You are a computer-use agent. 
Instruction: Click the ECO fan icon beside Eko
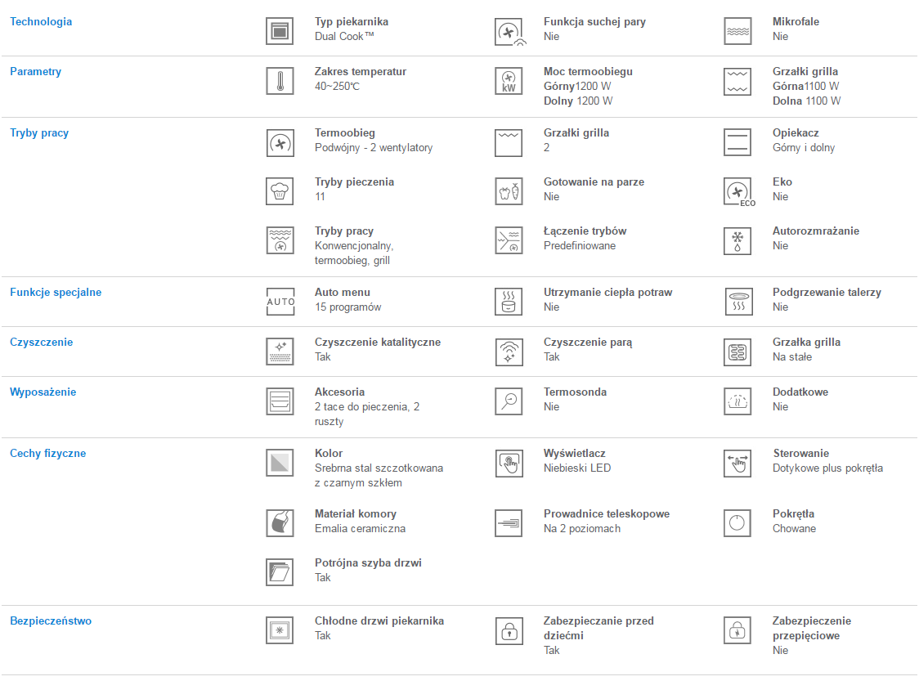tap(737, 191)
